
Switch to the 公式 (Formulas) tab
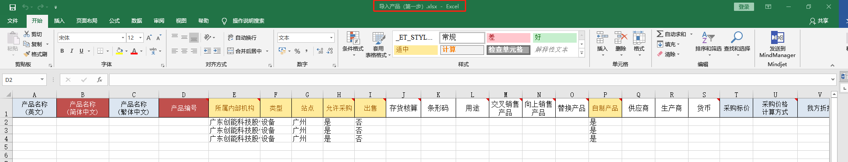(x=114, y=20)
